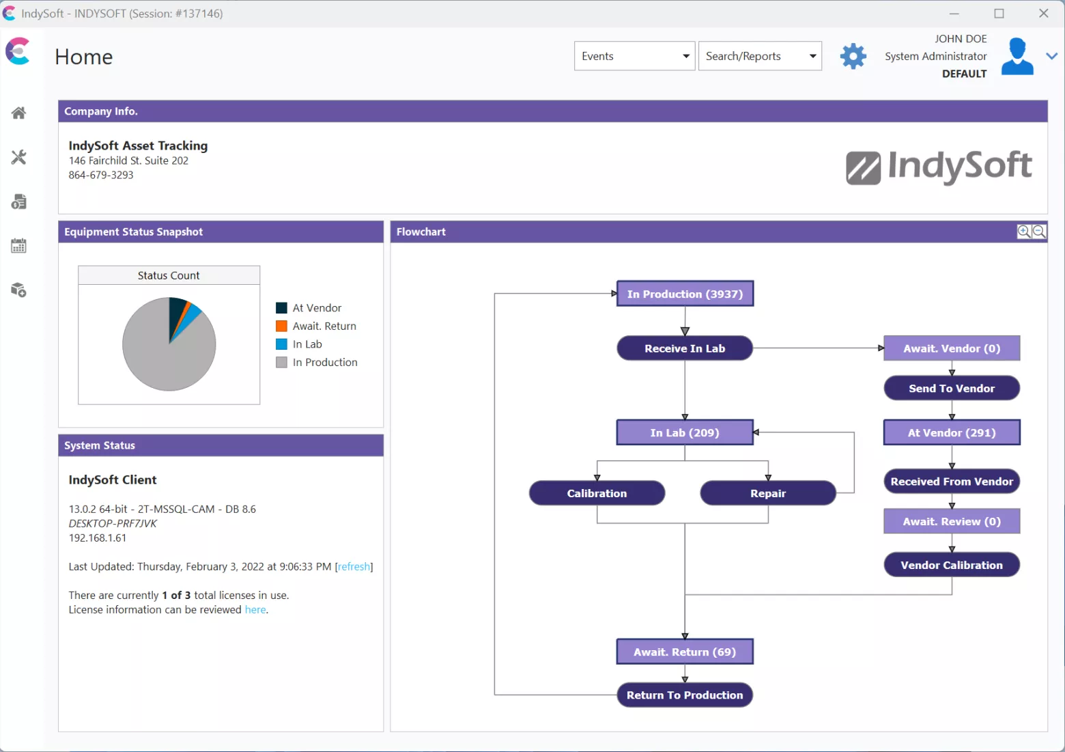Image resolution: width=1065 pixels, height=752 pixels.
Task: Open license information via 'here' link
Action: [x=255, y=609]
